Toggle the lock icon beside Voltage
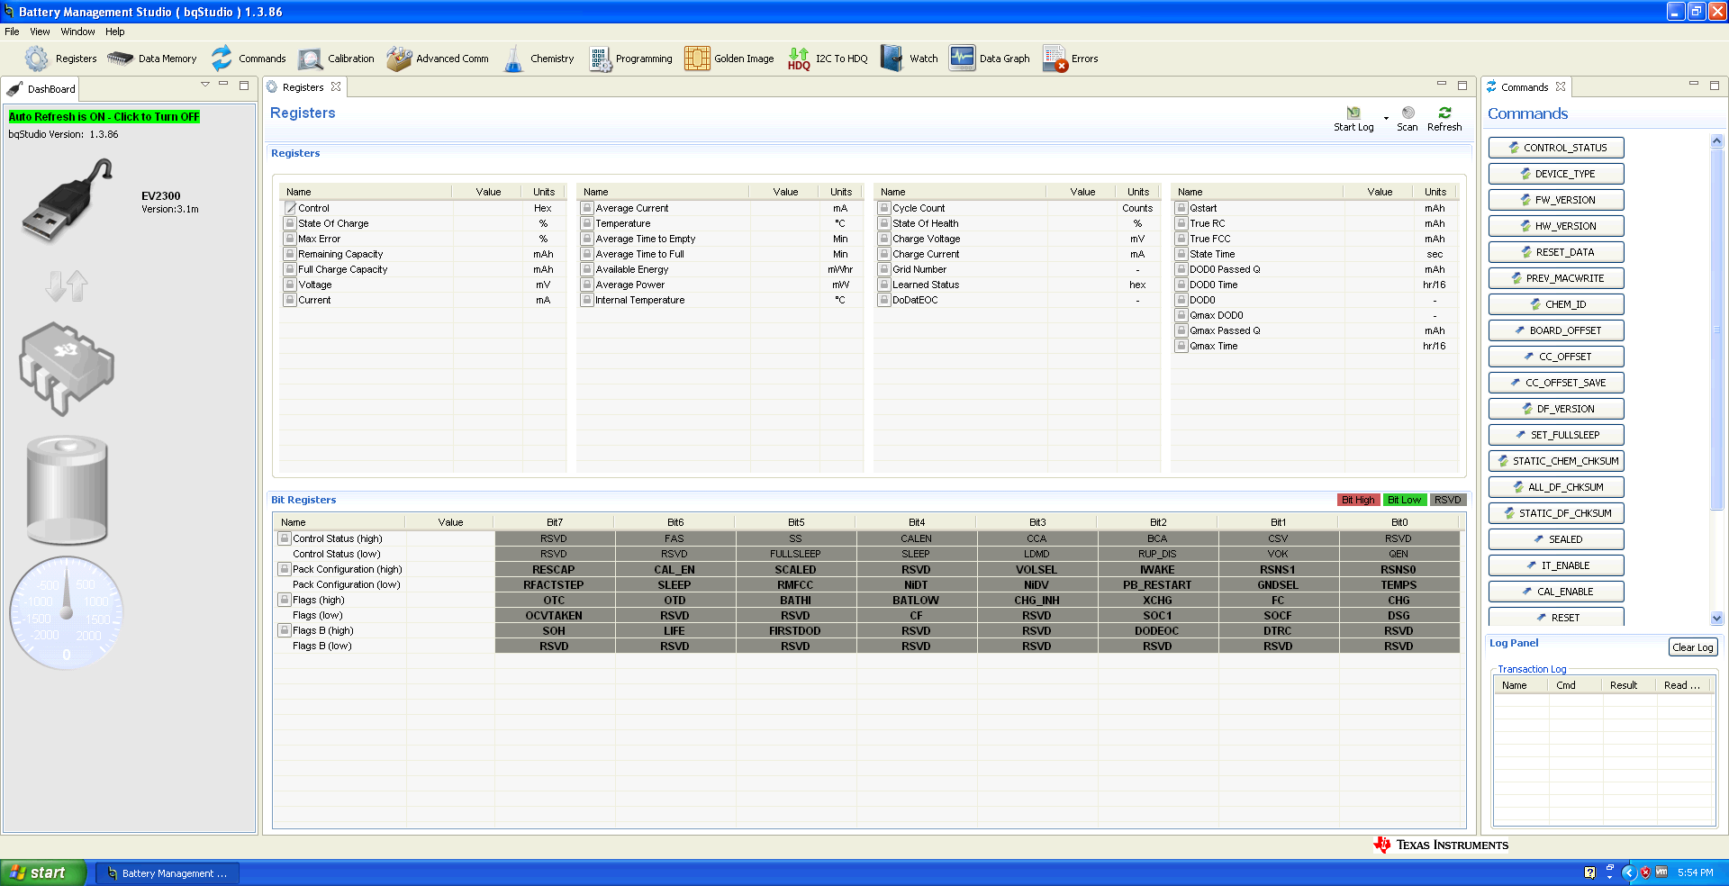Viewport: 1729px width, 886px height. (x=290, y=285)
